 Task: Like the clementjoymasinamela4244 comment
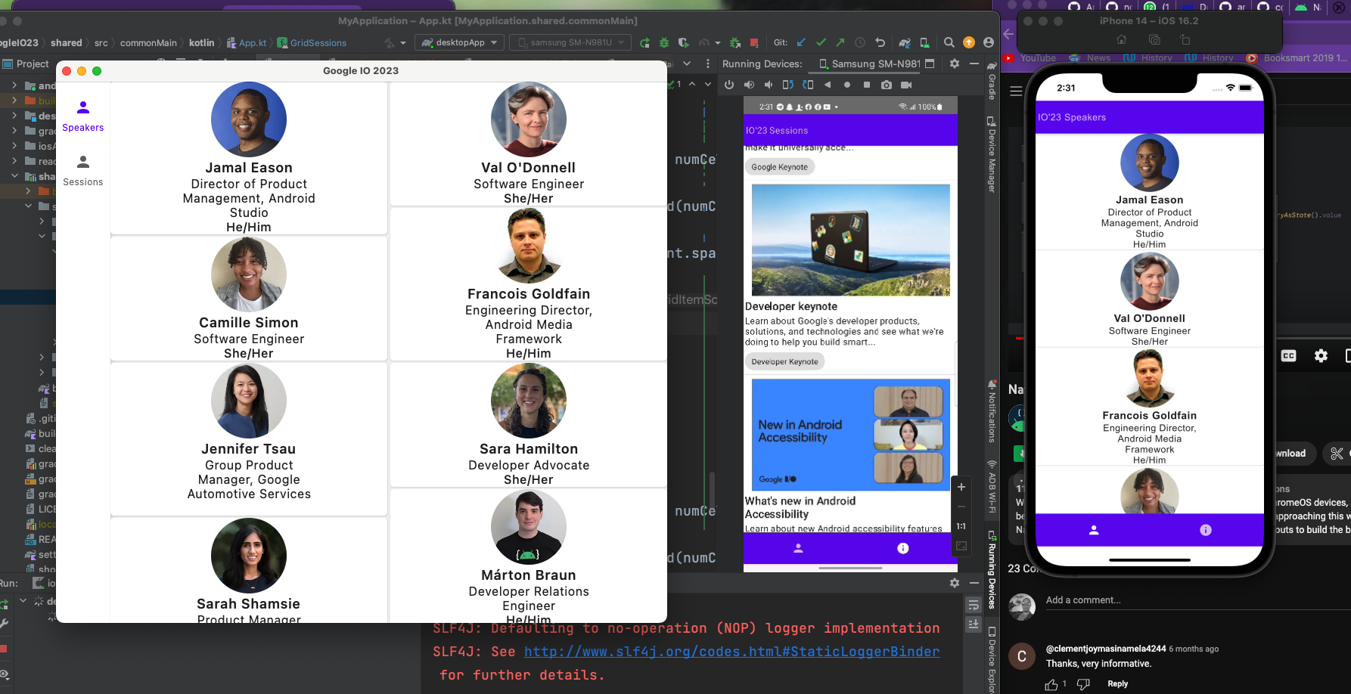[x=1051, y=684]
